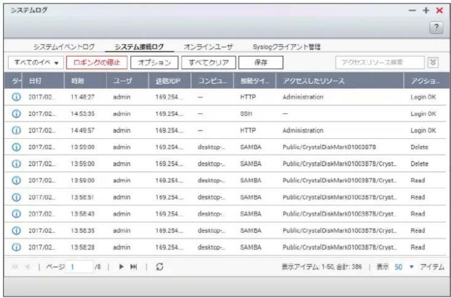Click 表示アイテム 1-50 合計 386 status text
This screenshot has height=298, width=451.
click(x=322, y=267)
